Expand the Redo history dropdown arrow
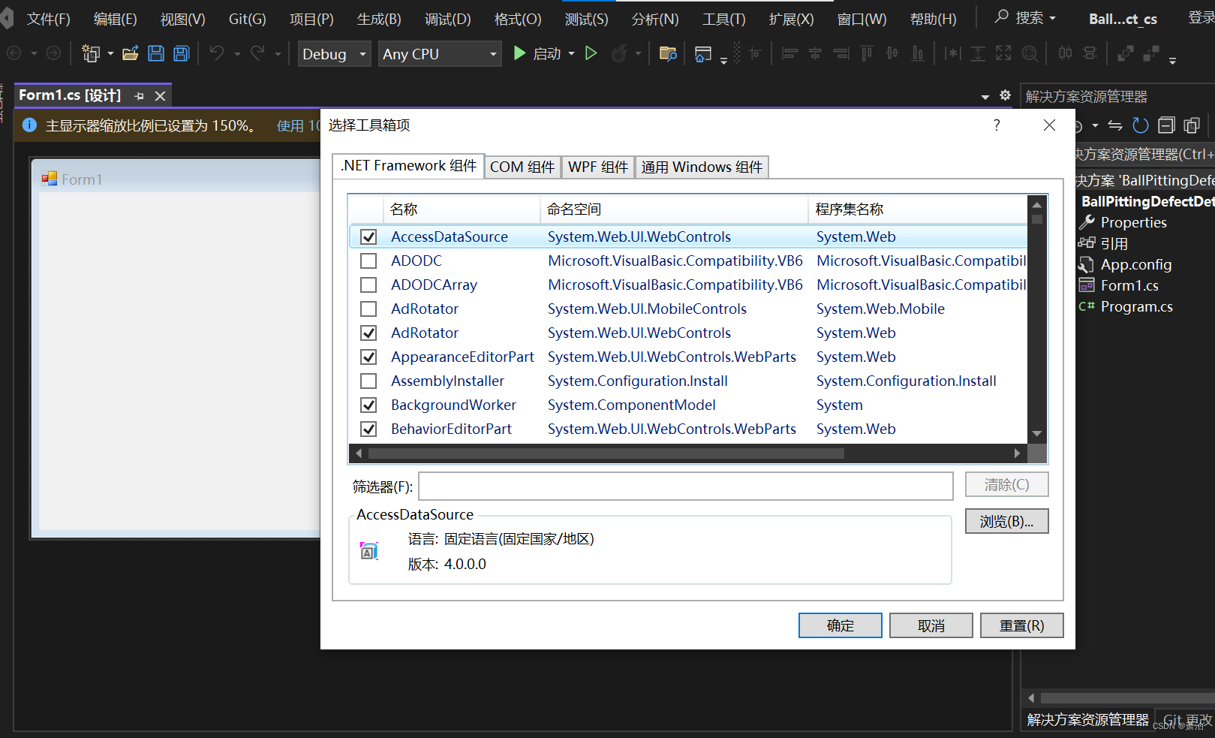The width and height of the screenshot is (1215, 738). pyautogui.click(x=278, y=54)
